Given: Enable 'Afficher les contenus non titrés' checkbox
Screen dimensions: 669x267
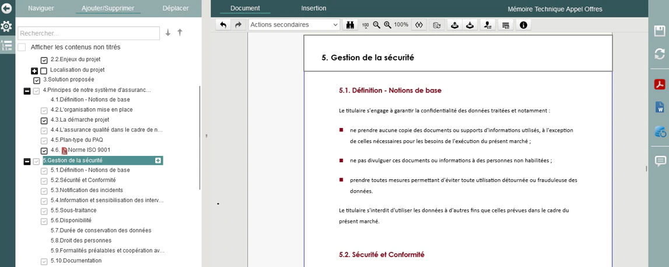Looking at the screenshot, I should click(x=22, y=47).
